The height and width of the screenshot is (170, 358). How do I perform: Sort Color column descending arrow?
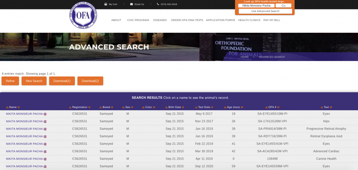click(154, 107)
